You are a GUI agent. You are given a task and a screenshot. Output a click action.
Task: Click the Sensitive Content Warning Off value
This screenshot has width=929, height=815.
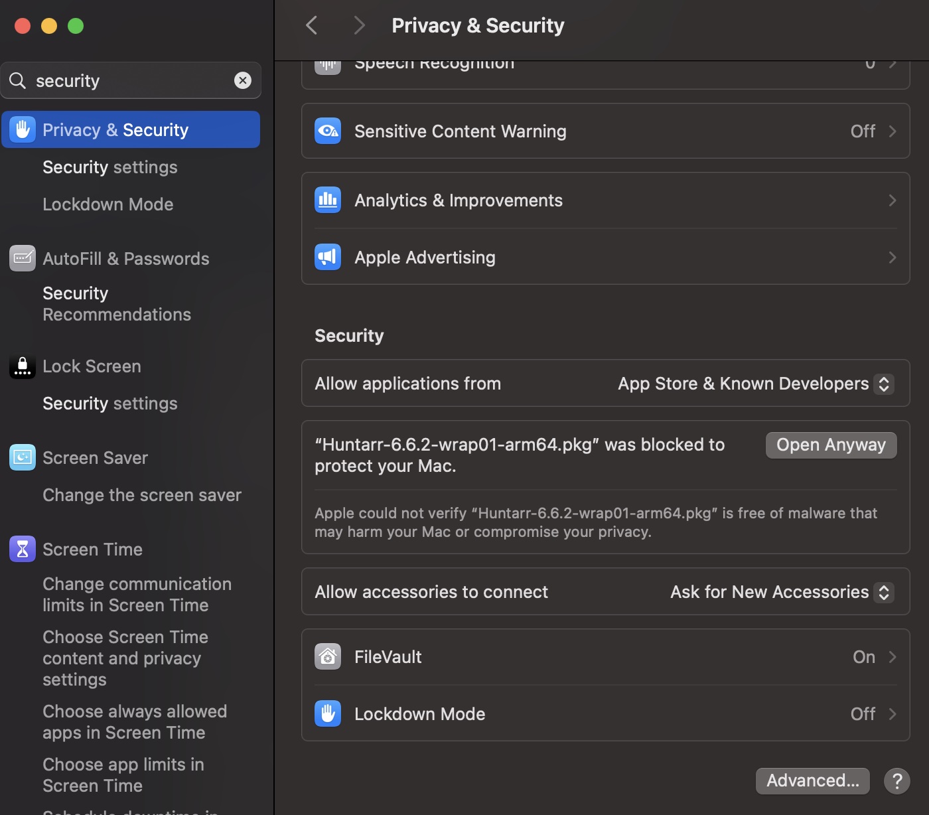(x=863, y=131)
